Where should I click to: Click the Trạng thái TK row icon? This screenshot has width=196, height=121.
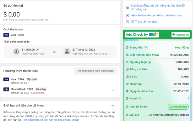pyautogui.click(x=127, y=48)
